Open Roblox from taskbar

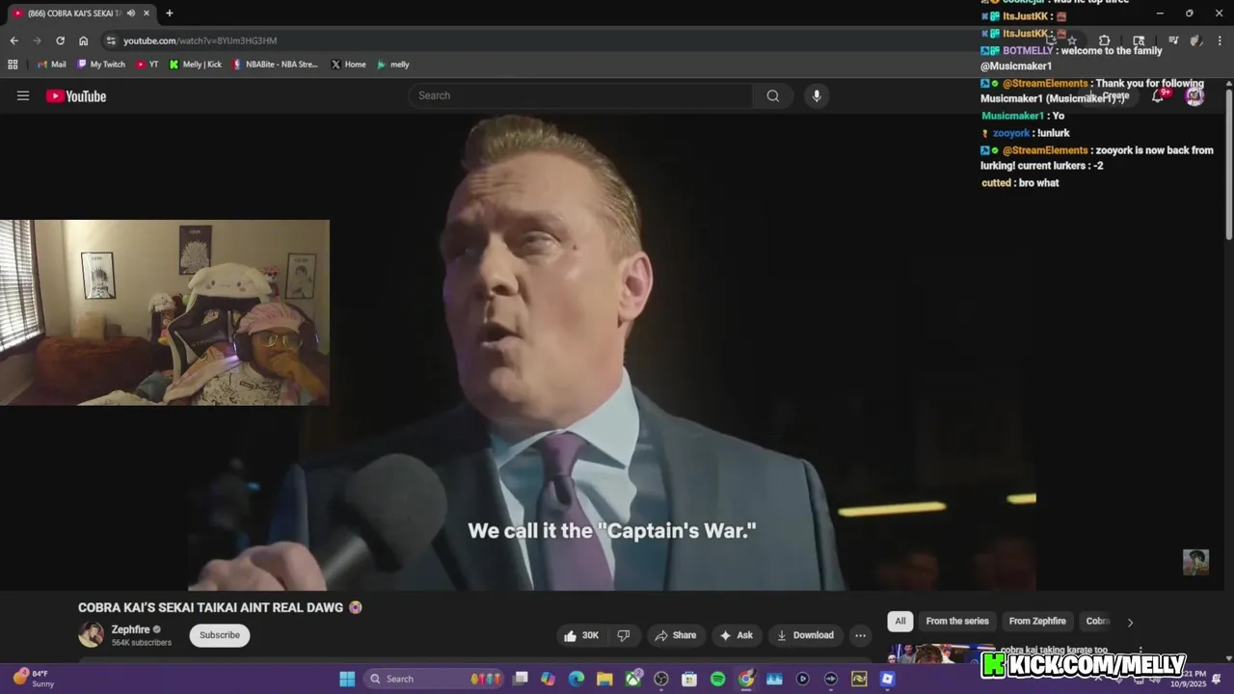click(x=887, y=679)
